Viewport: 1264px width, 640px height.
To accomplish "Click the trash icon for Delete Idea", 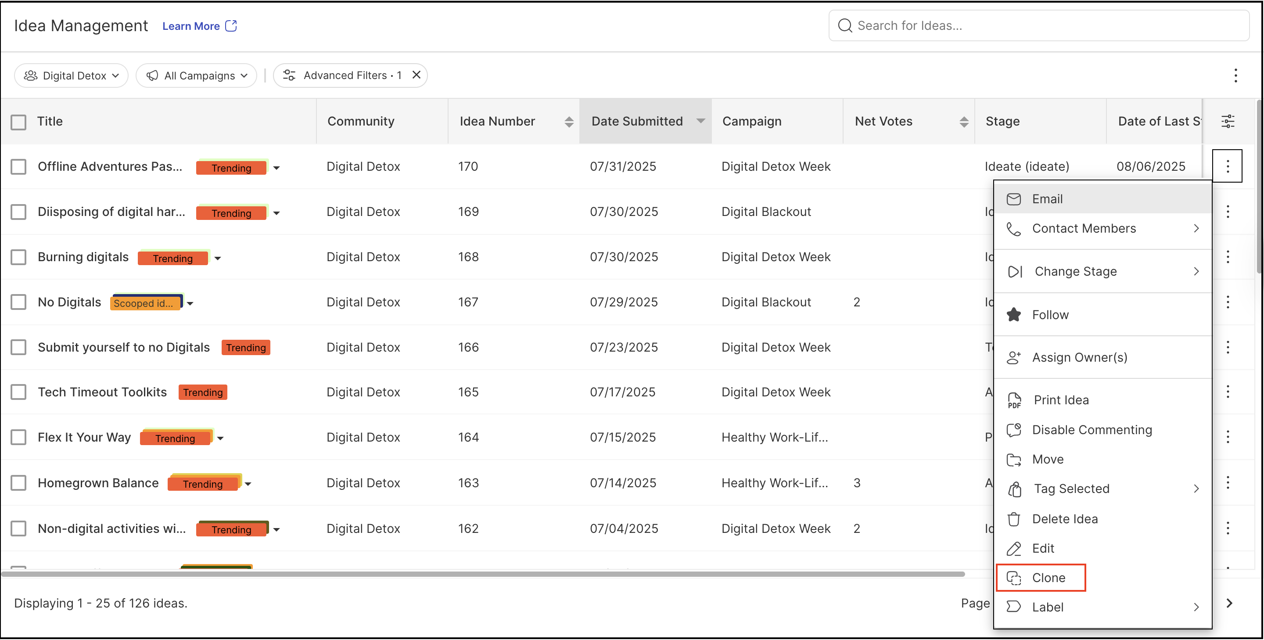I will point(1013,519).
